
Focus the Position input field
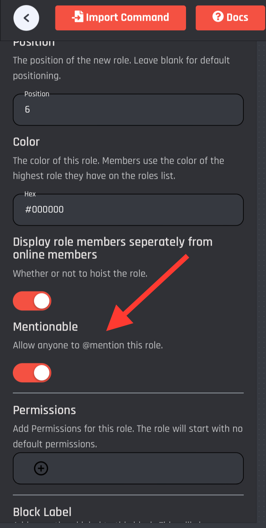[x=128, y=110]
